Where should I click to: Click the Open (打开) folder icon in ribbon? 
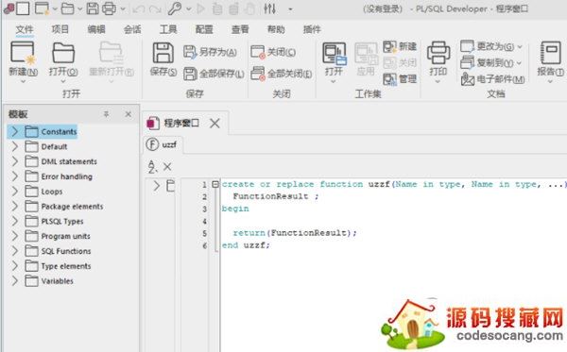click(x=63, y=53)
